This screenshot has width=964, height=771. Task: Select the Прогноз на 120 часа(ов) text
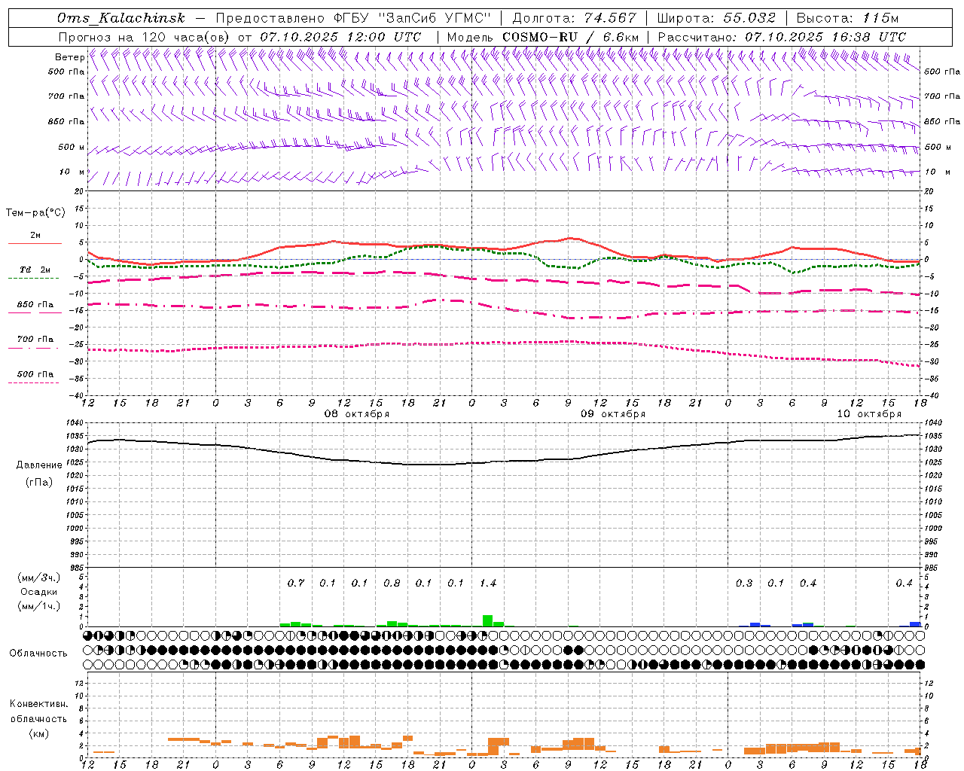tap(145, 37)
